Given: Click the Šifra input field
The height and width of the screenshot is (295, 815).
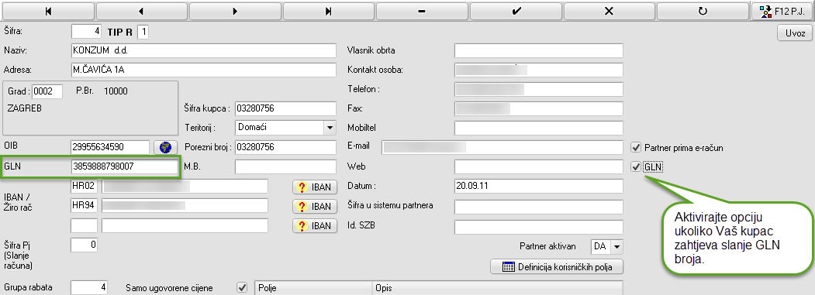Looking at the screenshot, I should (x=86, y=32).
